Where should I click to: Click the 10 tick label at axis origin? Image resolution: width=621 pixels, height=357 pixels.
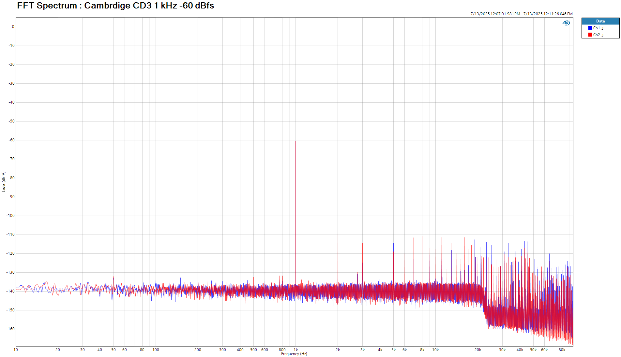pyautogui.click(x=16, y=350)
